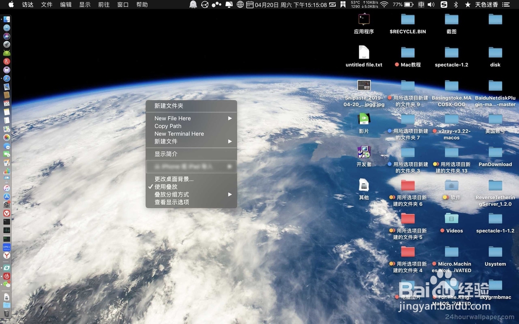519x324 pixels.
Task: Click the ghost icon in menu bar
Action: coord(193,5)
